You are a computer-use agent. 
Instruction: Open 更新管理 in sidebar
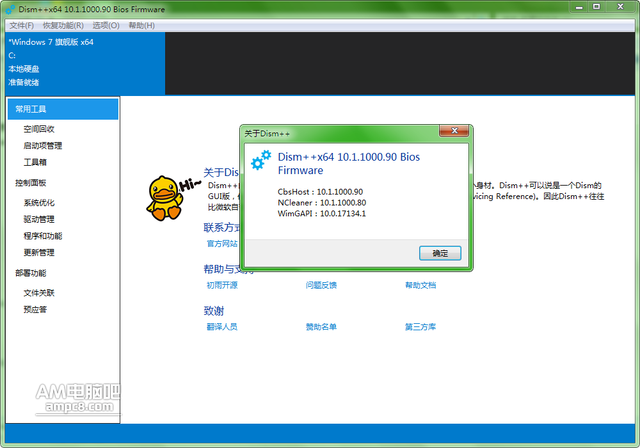click(39, 253)
